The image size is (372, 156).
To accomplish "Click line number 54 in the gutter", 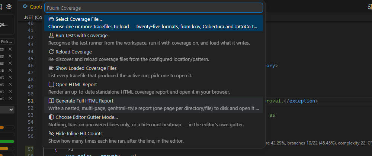I will click(31, 122).
